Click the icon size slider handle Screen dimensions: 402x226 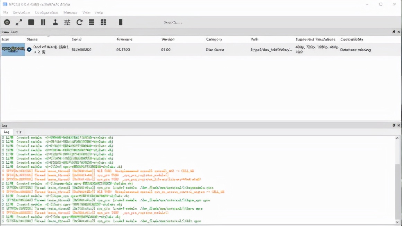121,22
